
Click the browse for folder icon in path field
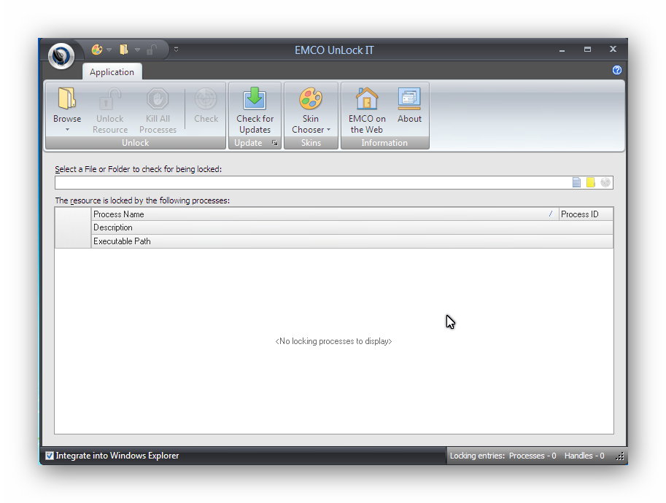pos(591,182)
